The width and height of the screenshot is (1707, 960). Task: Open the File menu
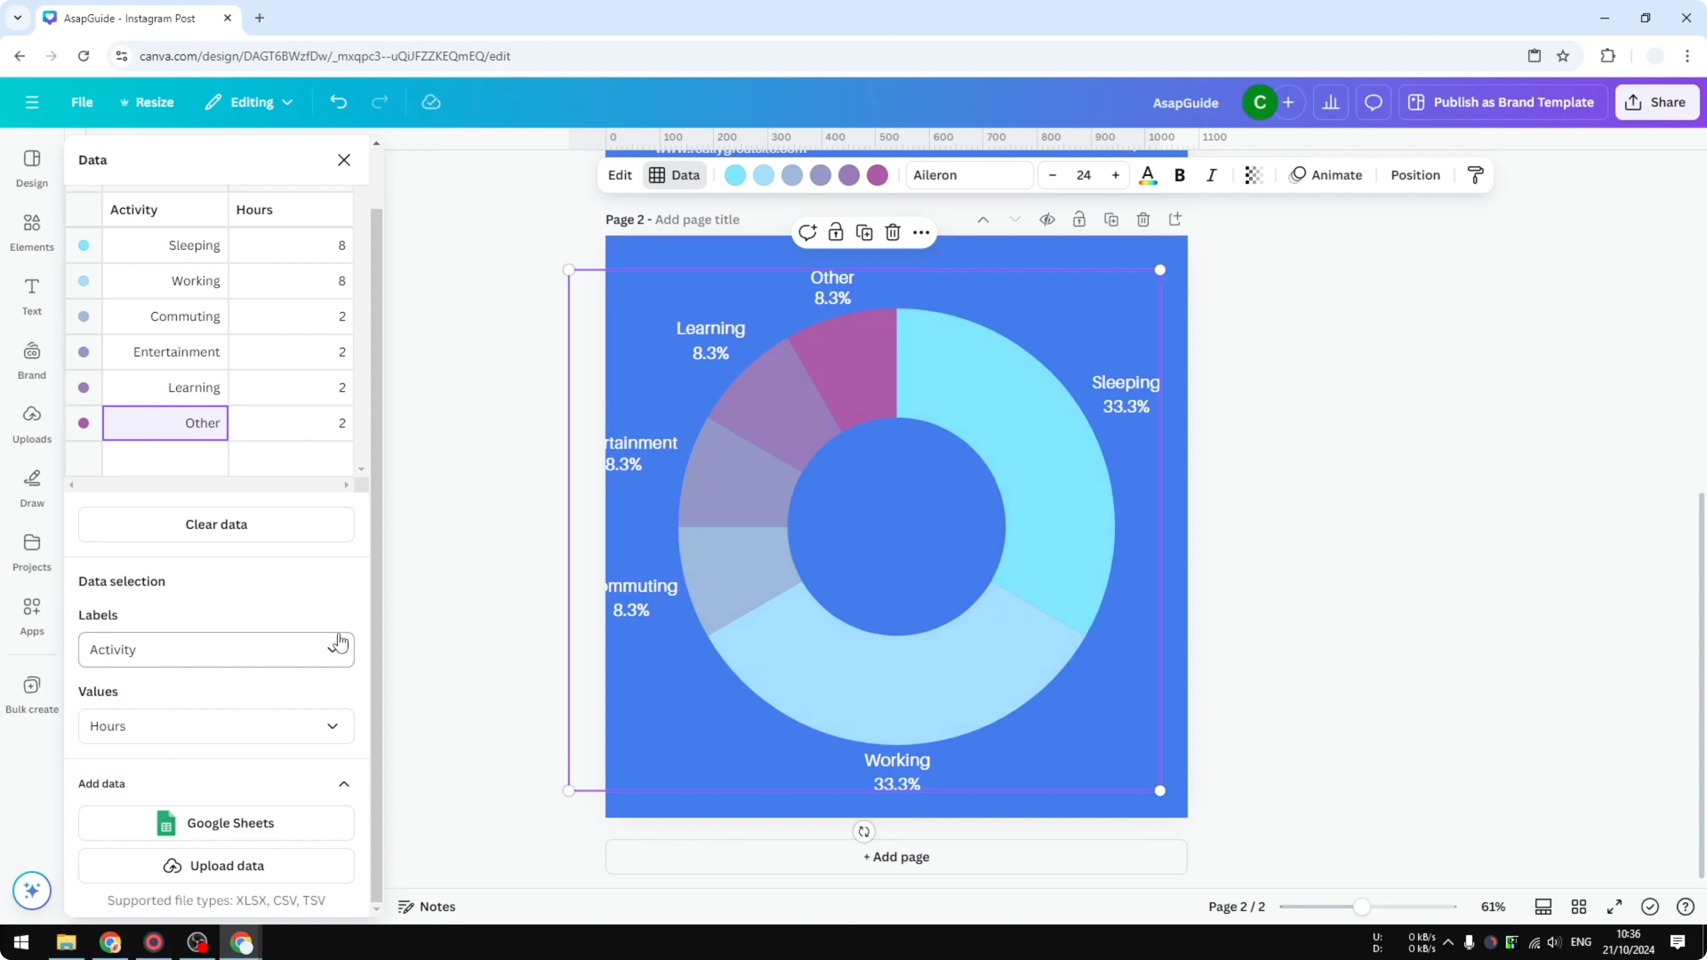tap(82, 102)
